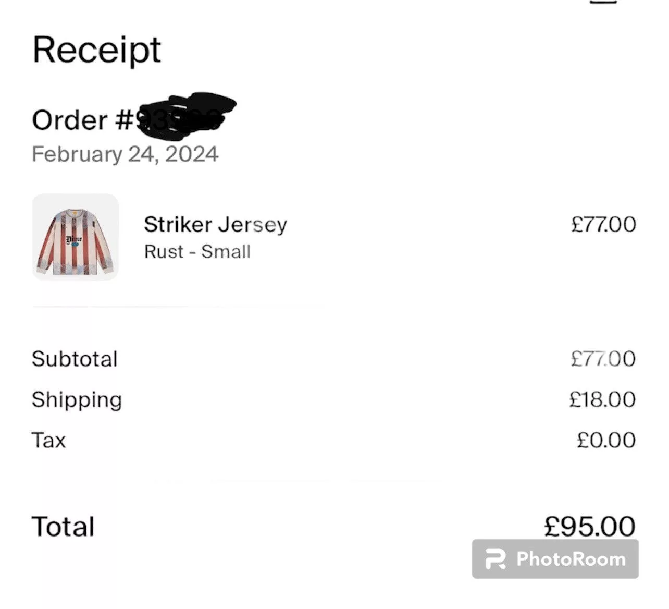Tap the partially visible icon at top right
The image size is (669, 609).
point(603,2)
